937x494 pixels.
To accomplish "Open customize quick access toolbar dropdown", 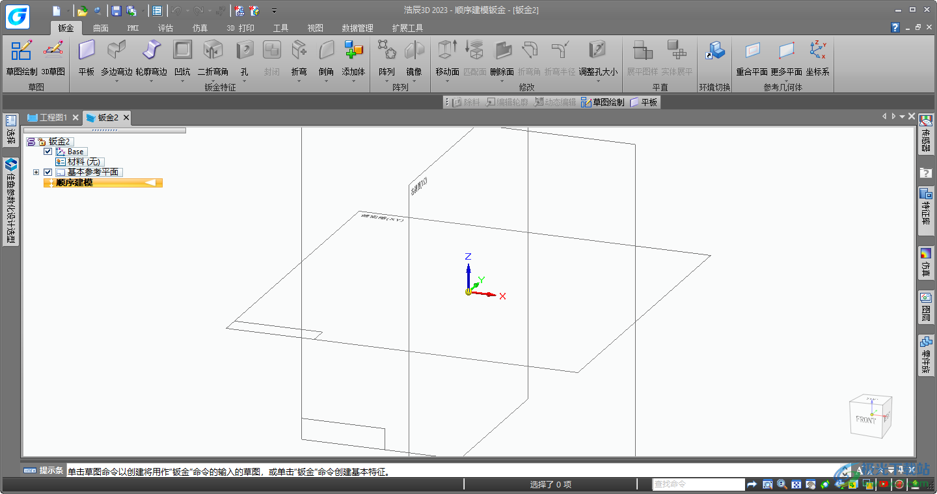I will (274, 10).
